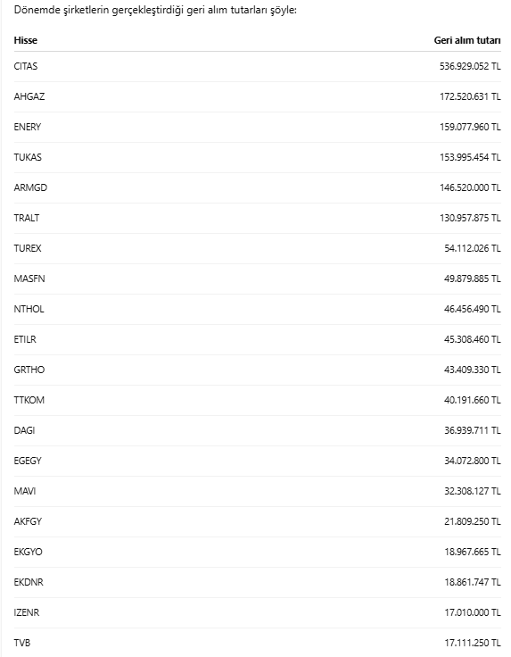The height and width of the screenshot is (657, 511).
Task: Select the ARMGD ticker
Action: pos(30,187)
